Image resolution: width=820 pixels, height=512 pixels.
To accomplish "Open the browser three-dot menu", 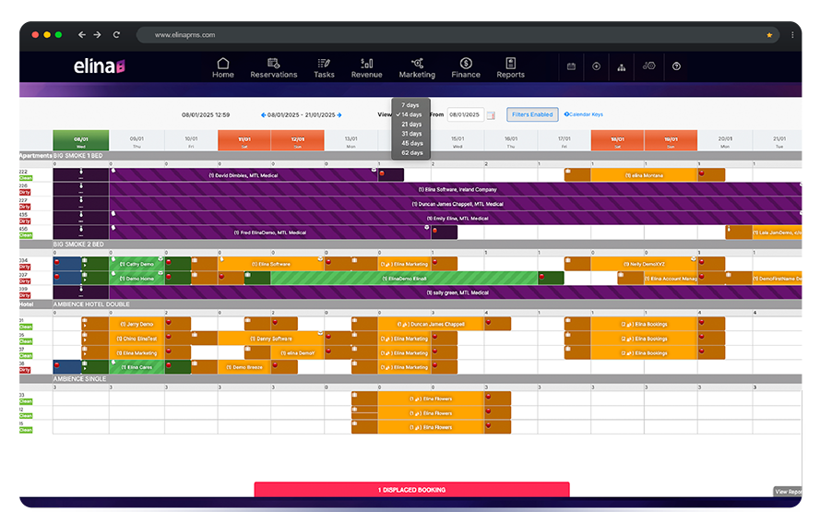I will click(x=792, y=35).
